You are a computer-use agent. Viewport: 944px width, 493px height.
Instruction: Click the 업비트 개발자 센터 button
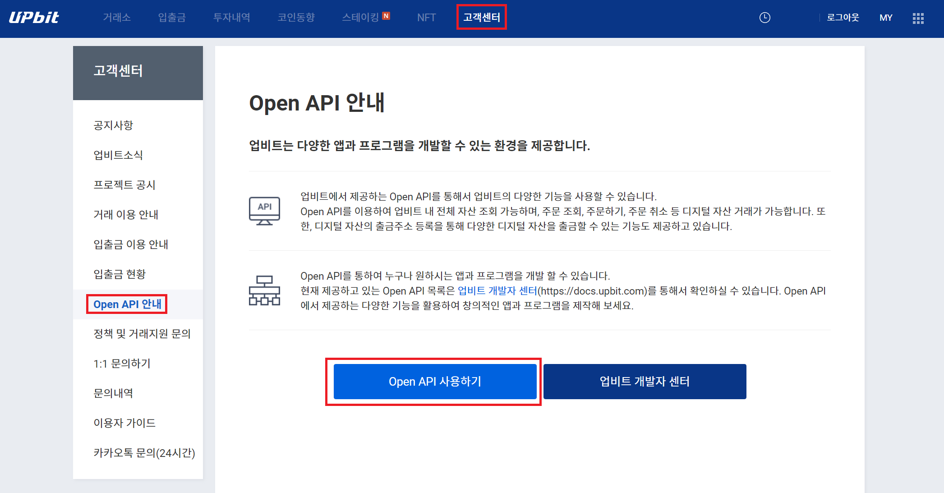click(x=645, y=382)
